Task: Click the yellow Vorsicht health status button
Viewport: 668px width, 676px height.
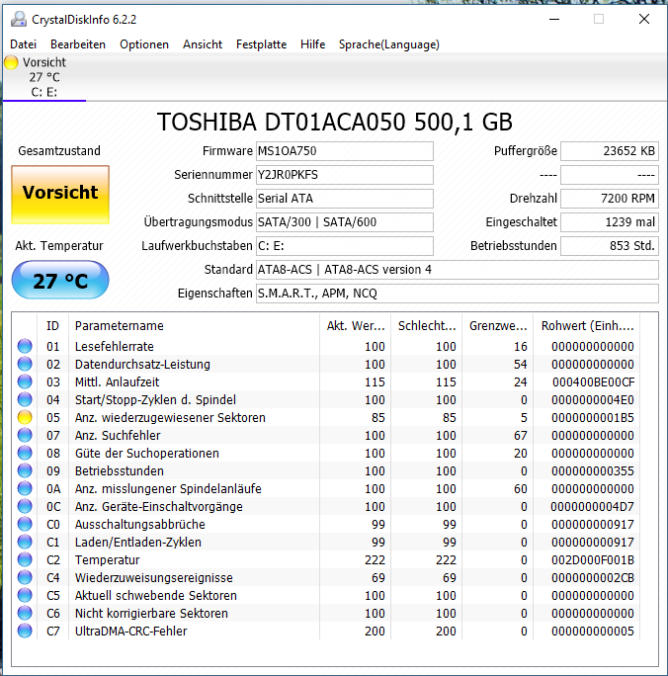Action: click(60, 195)
